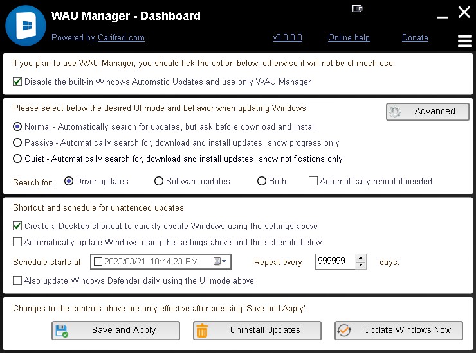The width and height of the screenshot is (476, 353).
Task: Increase the repeat days spinner value
Action: (361, 258)
